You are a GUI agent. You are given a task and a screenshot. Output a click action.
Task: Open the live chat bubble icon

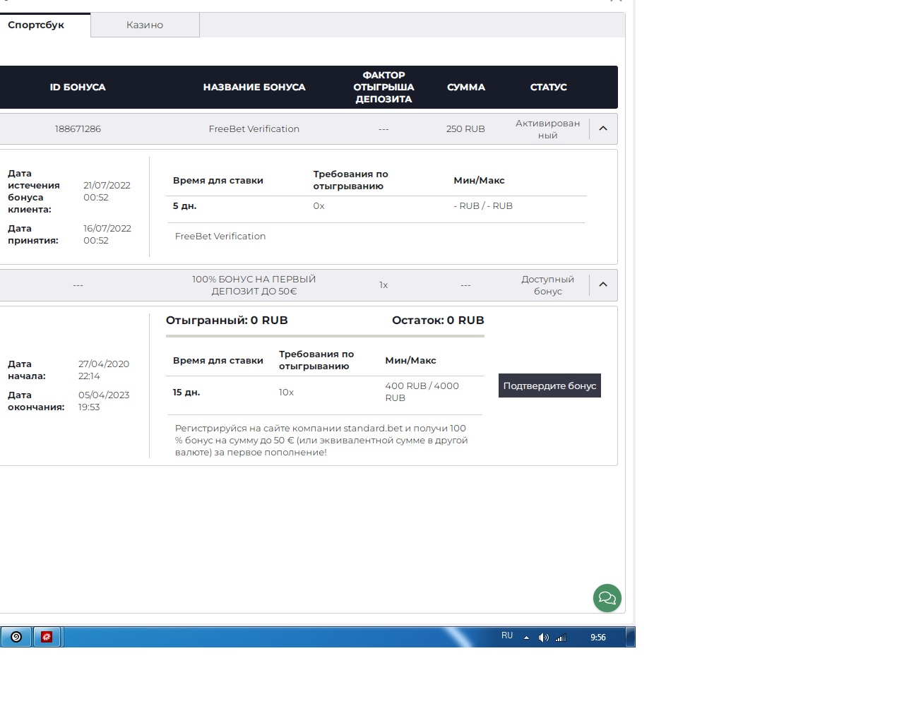click(607, 598)
